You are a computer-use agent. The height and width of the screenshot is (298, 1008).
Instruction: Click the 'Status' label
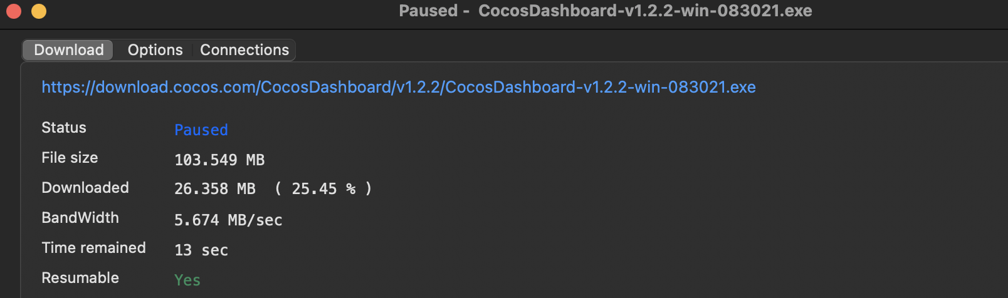[x=64, y=128]
